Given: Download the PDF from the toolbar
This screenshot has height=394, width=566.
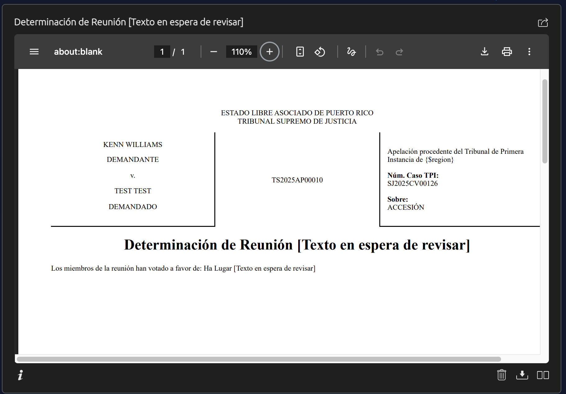Looking at the screenshot, I should pyautogui.click(x=484, y=52).
